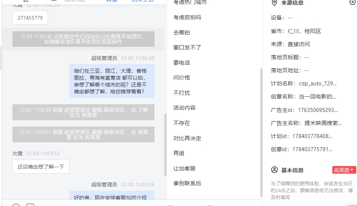This screenshot has height=206, width=357.
Task: Click the 来源 value 直接访问
Action: pos(299,44)
